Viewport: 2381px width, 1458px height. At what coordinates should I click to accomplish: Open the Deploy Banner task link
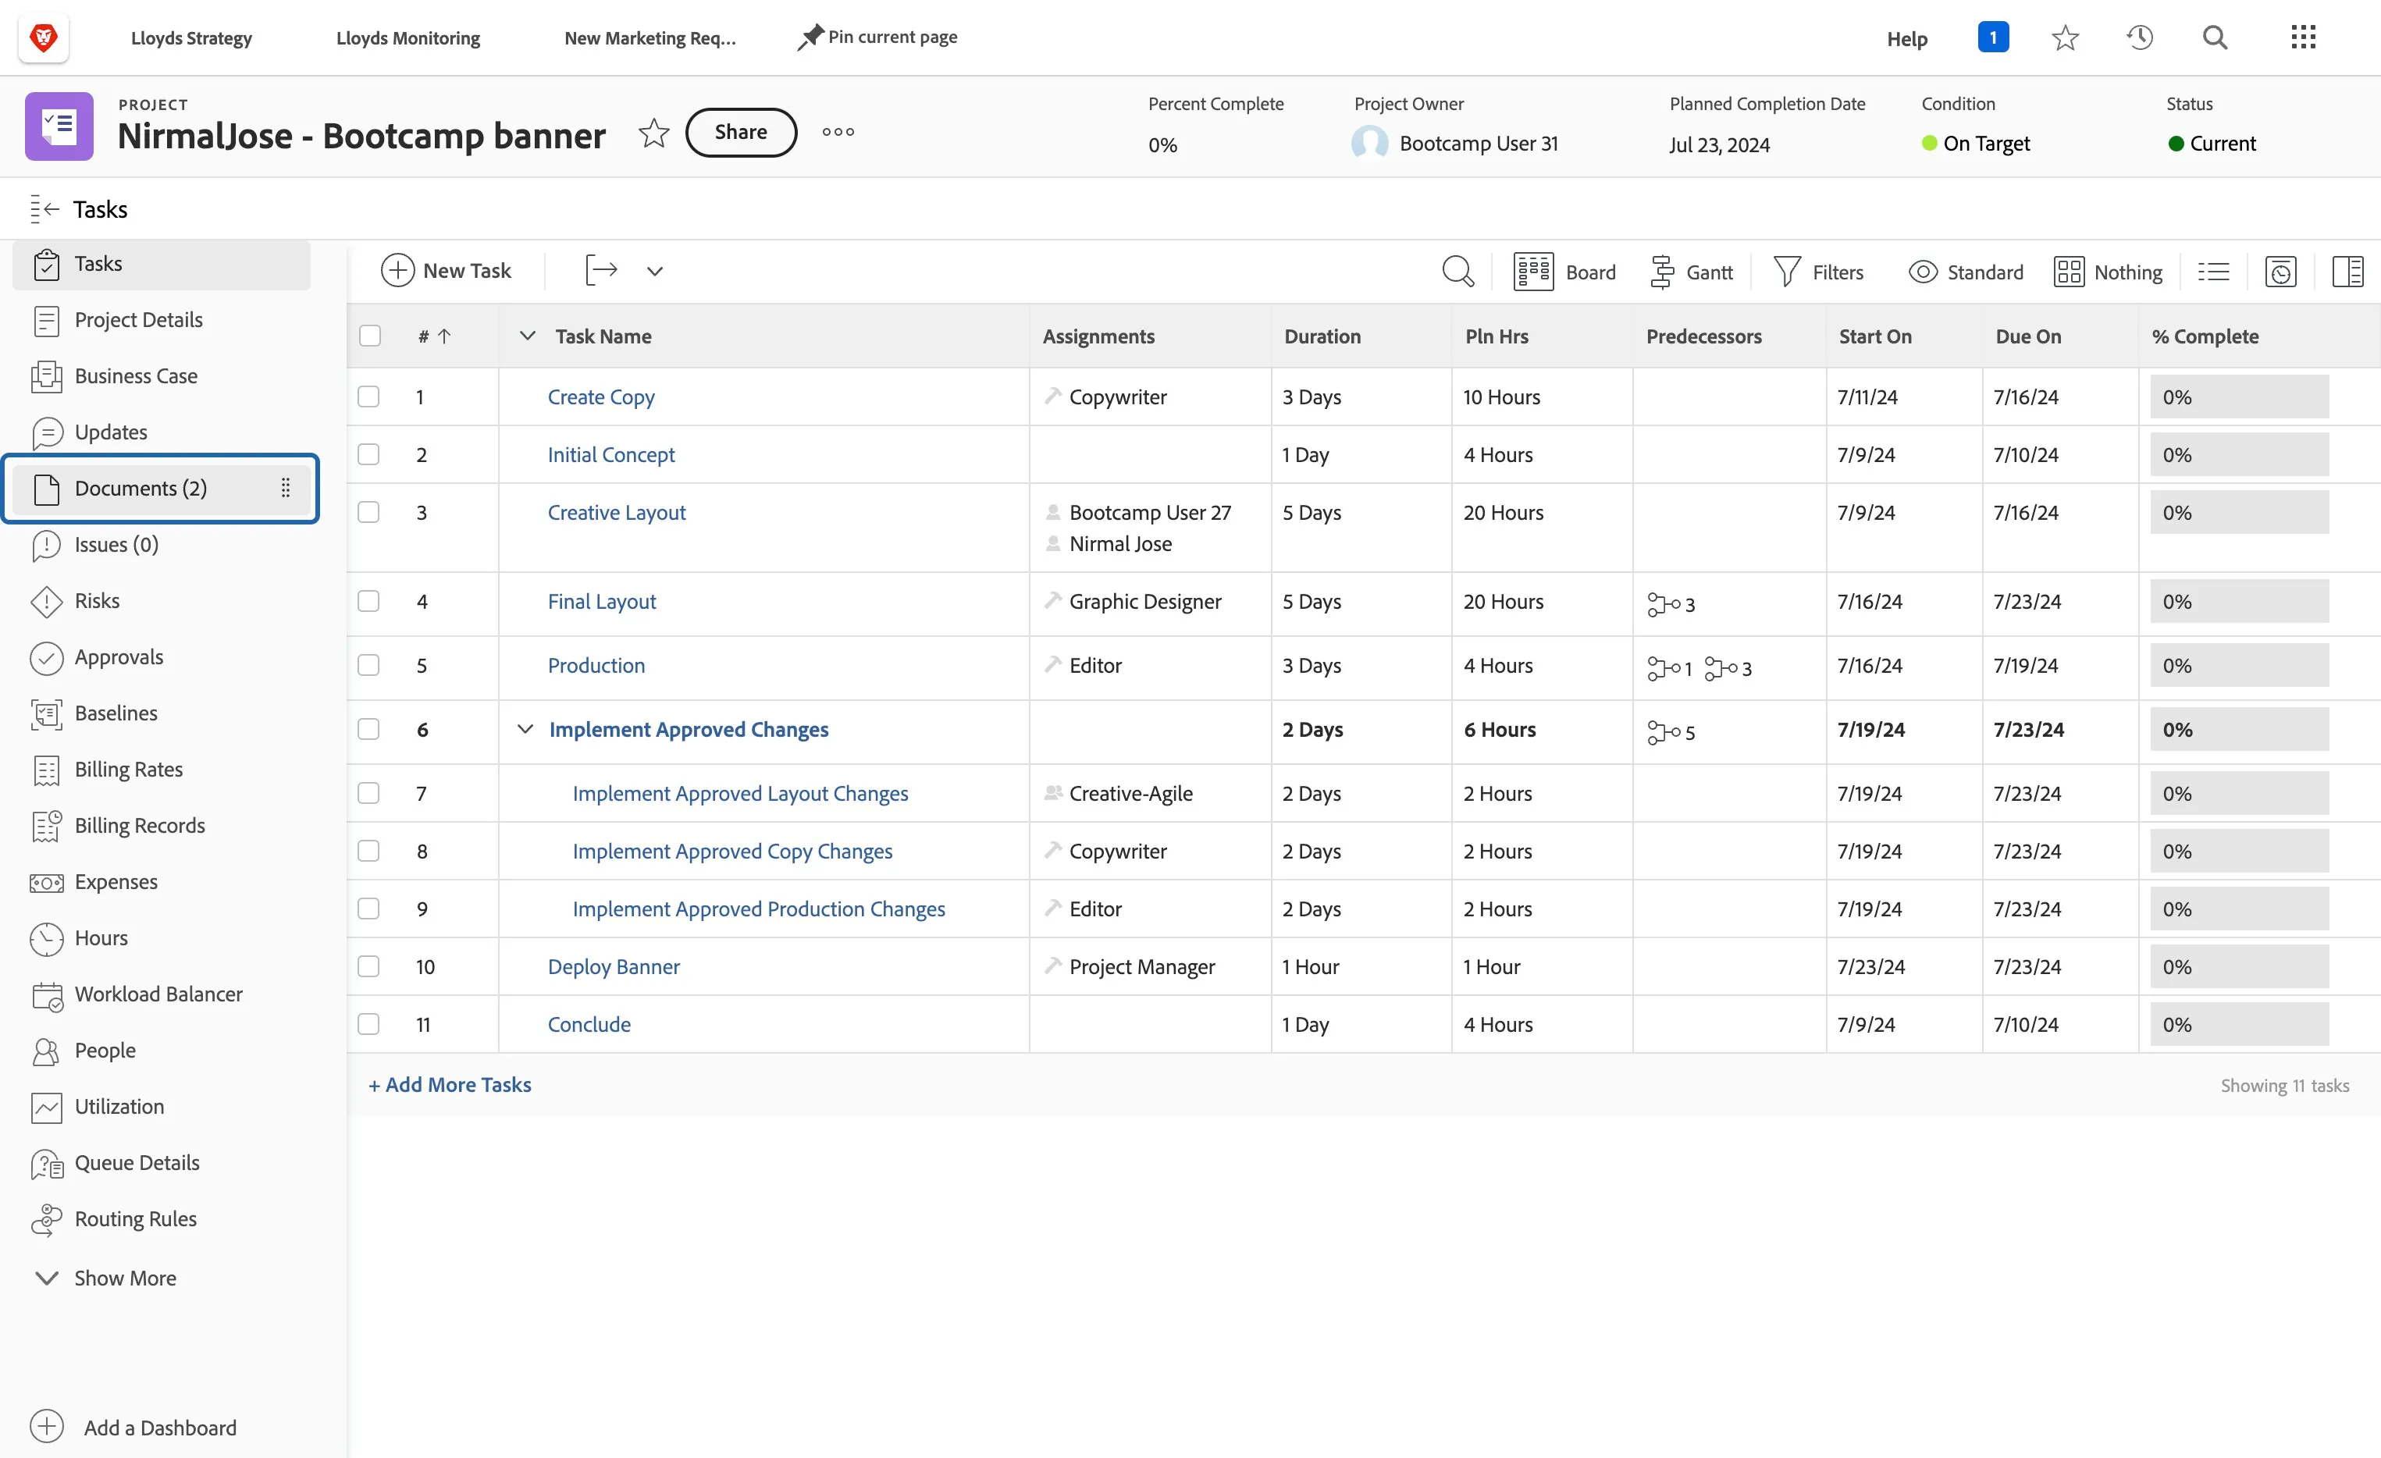[614, 966]
